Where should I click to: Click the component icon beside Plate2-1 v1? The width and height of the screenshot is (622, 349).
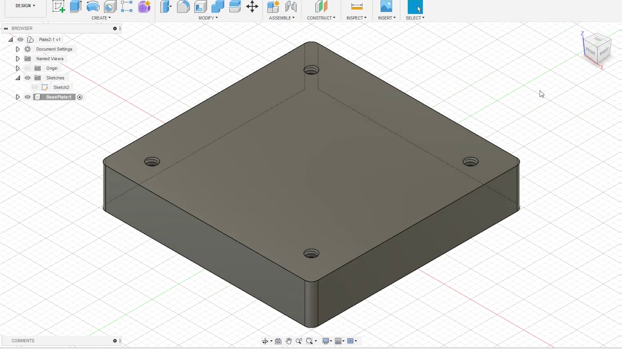[30, 40]
